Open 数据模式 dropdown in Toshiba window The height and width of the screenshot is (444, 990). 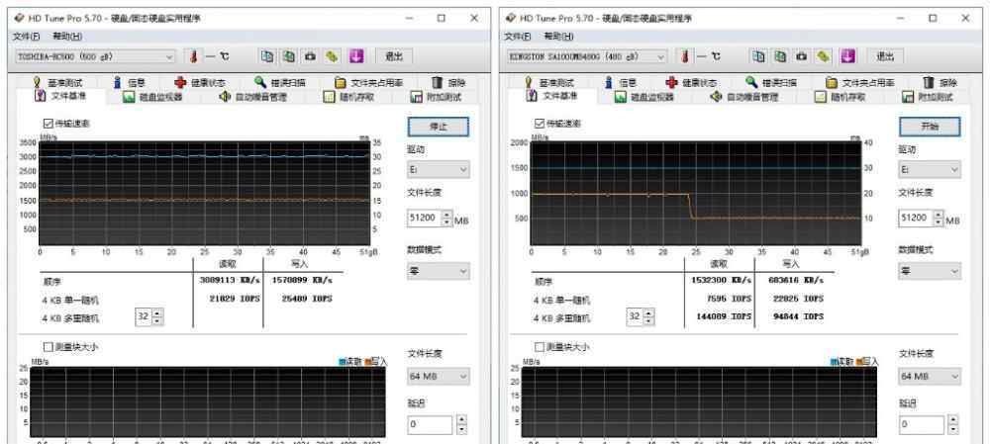coord(439,271)
